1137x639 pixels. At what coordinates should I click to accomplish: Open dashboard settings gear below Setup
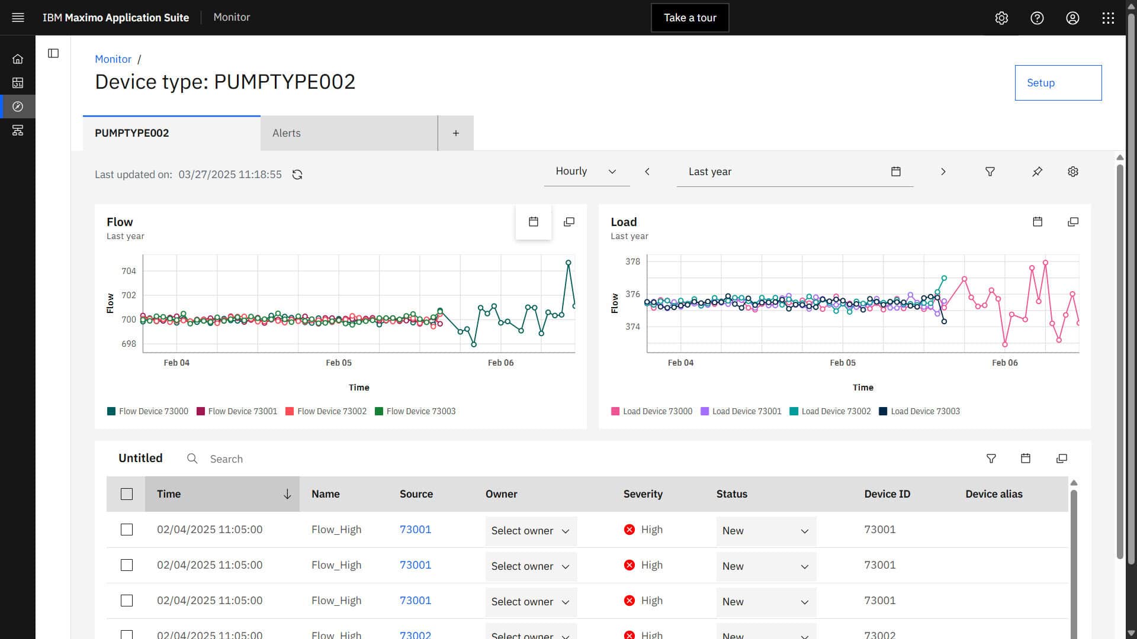pyautogui.click(x=1072, y=172)
